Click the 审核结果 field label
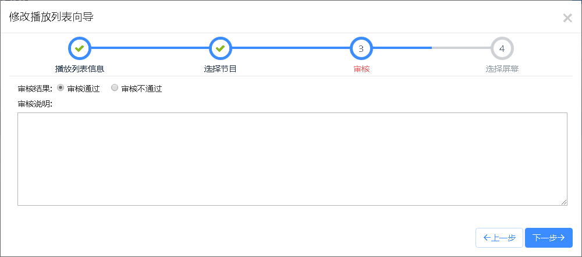 coord(35,89)
